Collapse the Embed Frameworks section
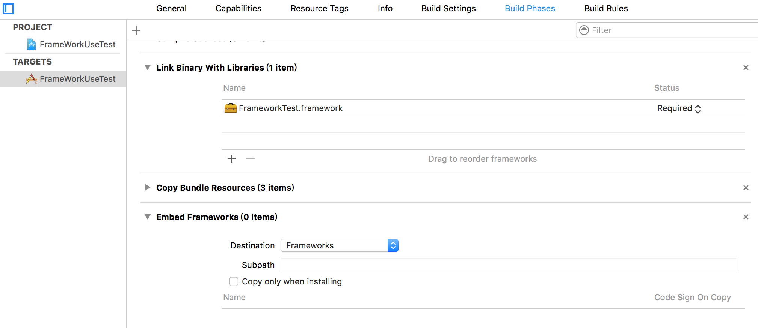This screenshot has width=758, height=328. [148, 217]
